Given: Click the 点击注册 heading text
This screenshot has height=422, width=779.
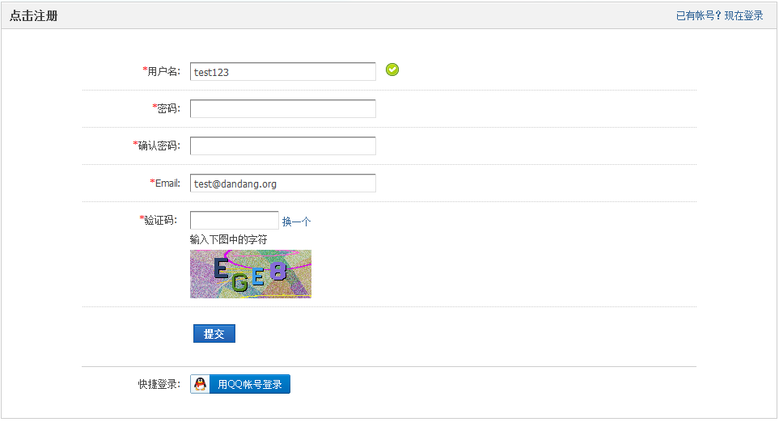Looking at the screenshot, I should [x=34, y=16].
